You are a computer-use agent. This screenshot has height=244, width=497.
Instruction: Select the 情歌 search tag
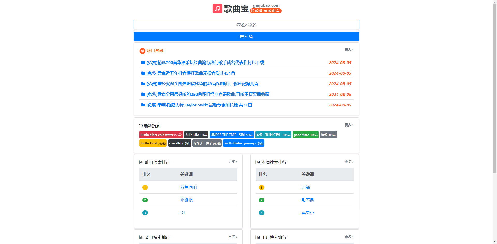click(x=328, y=135)
